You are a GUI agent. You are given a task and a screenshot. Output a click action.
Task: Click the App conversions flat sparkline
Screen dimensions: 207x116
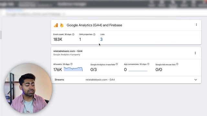[x=138, y=71]
